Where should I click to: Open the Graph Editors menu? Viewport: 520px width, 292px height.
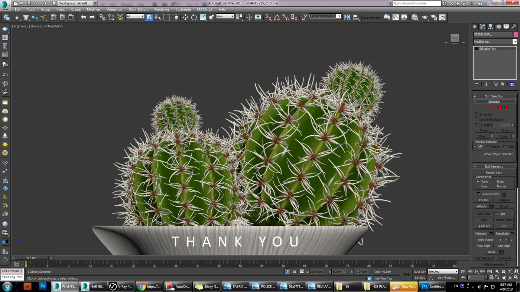tap(138, 9)
